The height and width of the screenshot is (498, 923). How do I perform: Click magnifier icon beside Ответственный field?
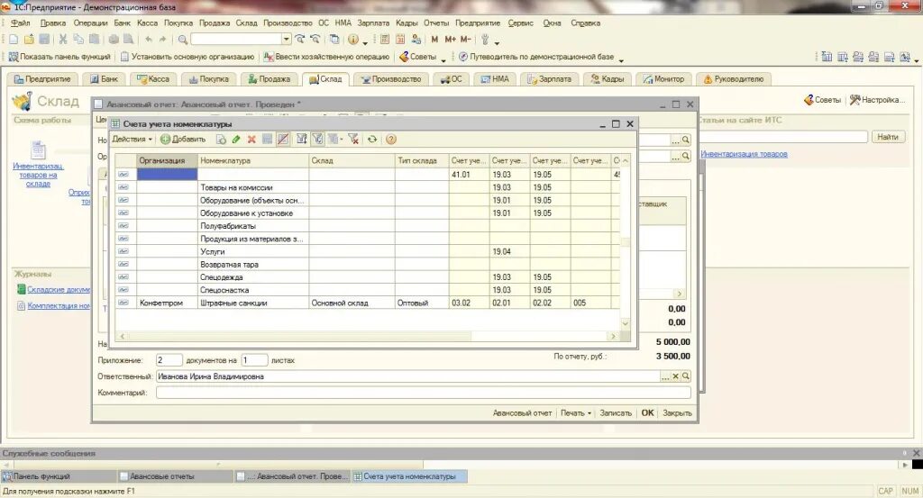(x=686, y=376)
